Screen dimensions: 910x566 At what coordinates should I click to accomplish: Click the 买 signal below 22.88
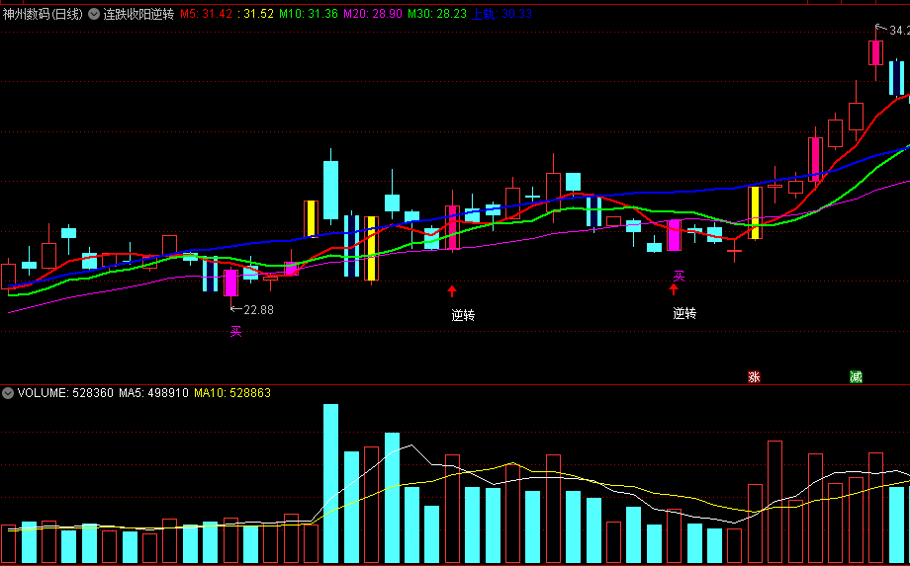click(235, 332)
